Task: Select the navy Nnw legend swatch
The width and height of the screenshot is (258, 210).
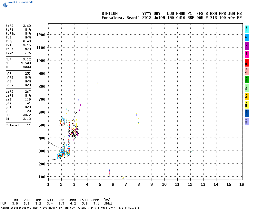Action: pos(247,113)
